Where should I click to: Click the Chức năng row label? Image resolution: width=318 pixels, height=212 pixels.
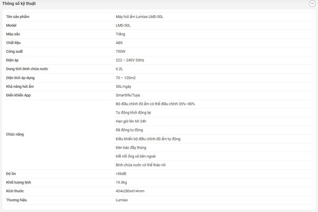click(x=15, y=134)
